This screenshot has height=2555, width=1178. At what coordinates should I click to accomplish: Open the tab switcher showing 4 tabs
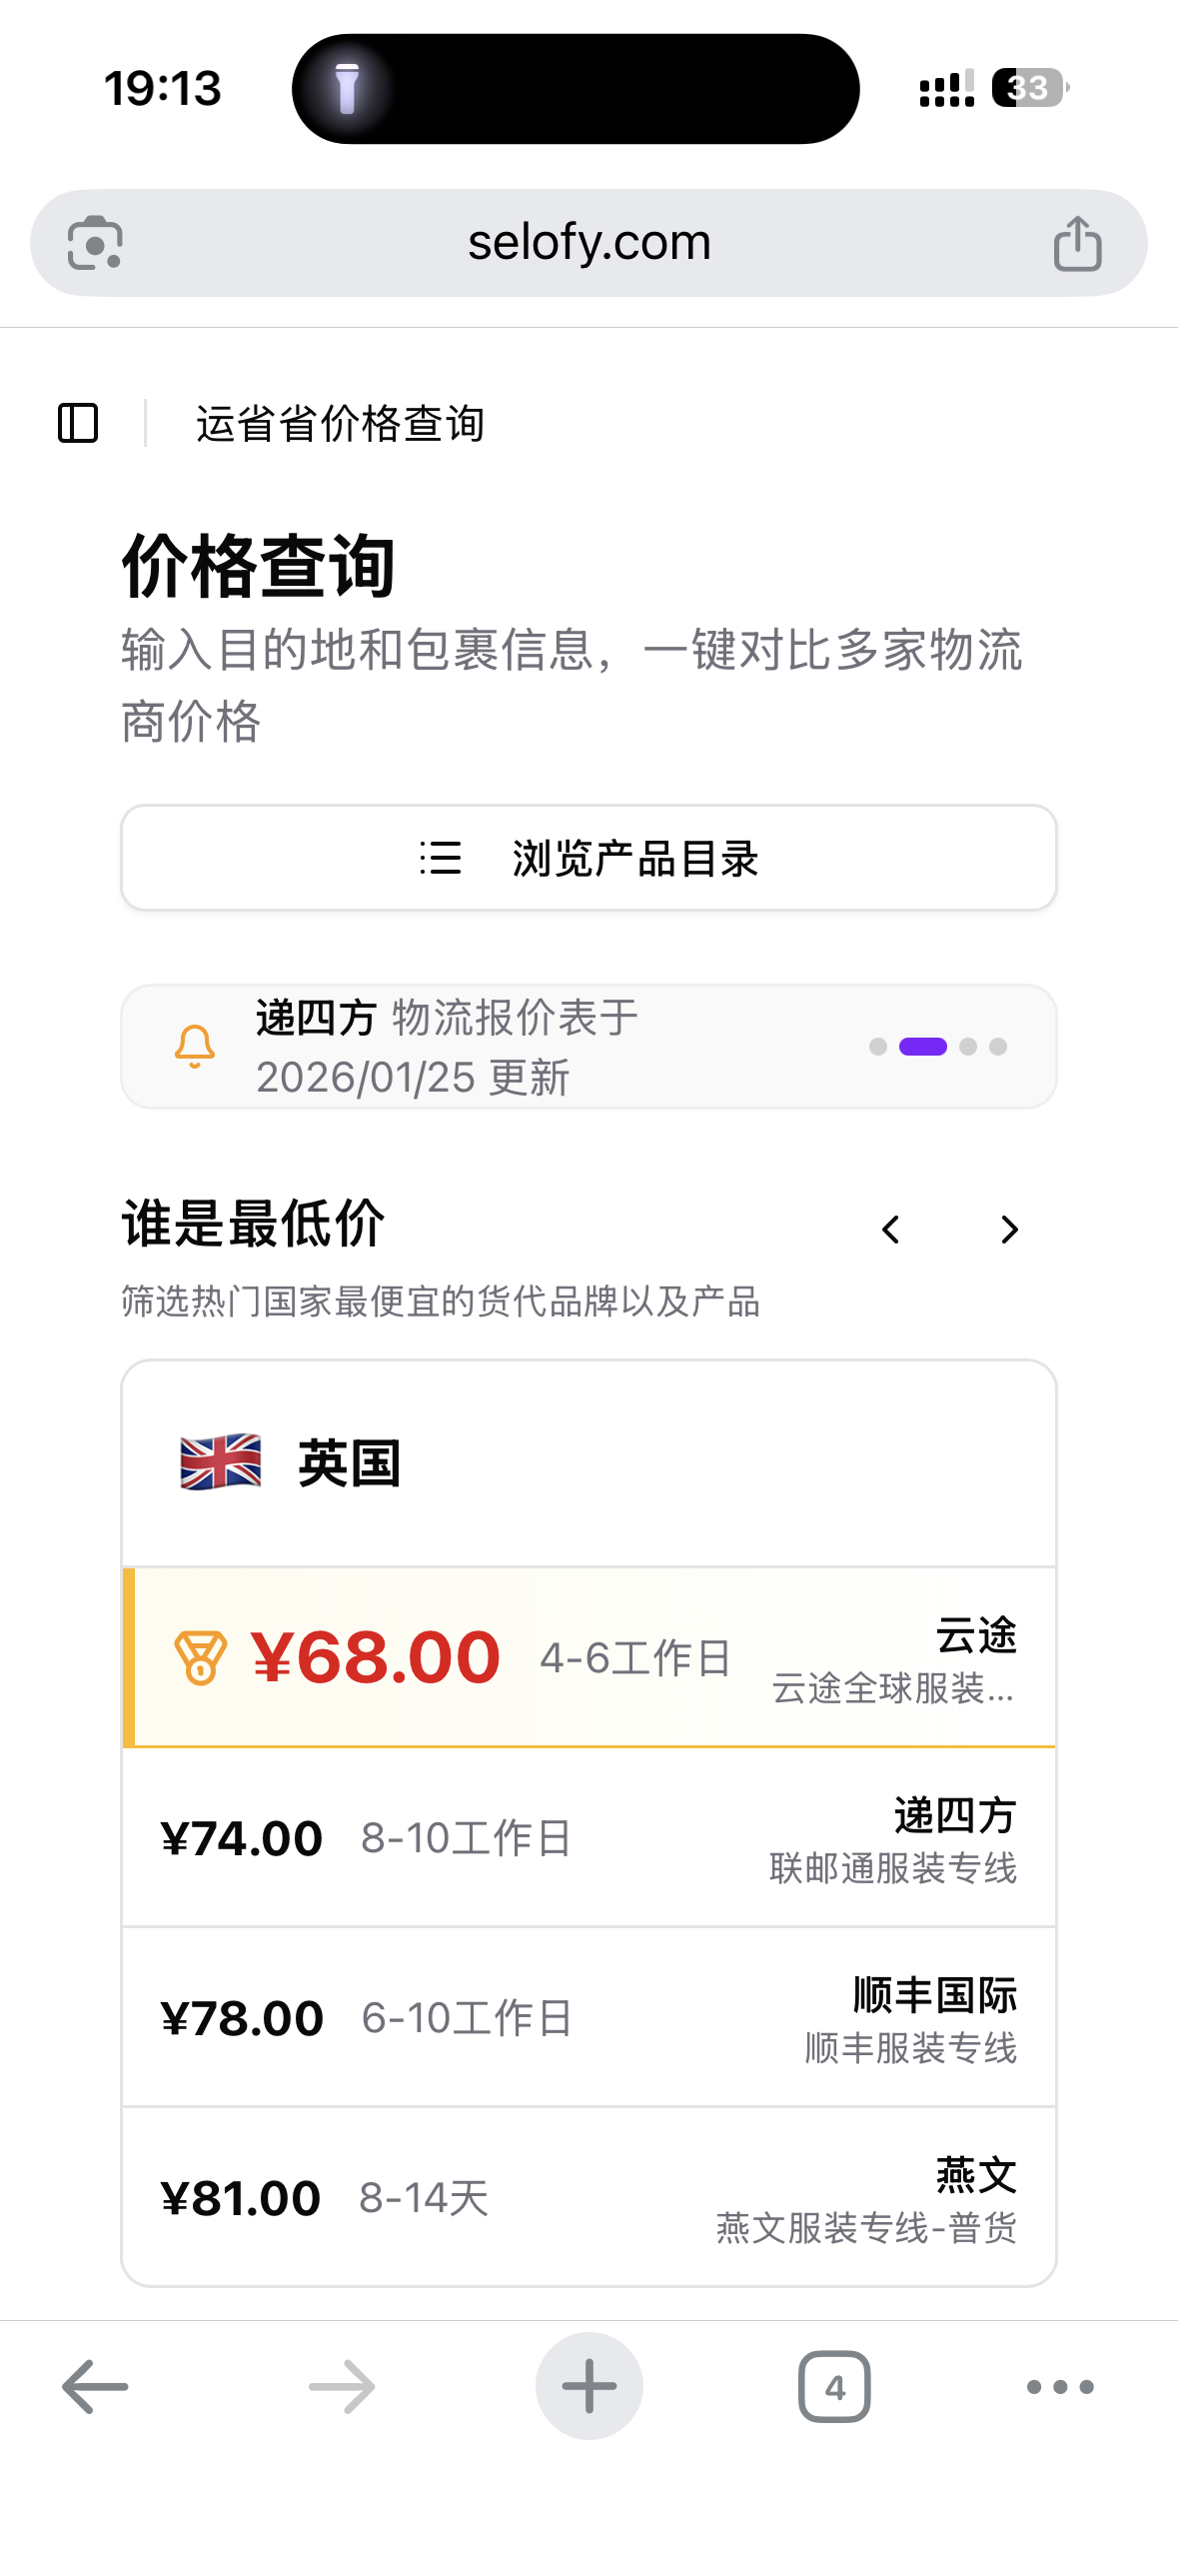tap(834, 2386)
